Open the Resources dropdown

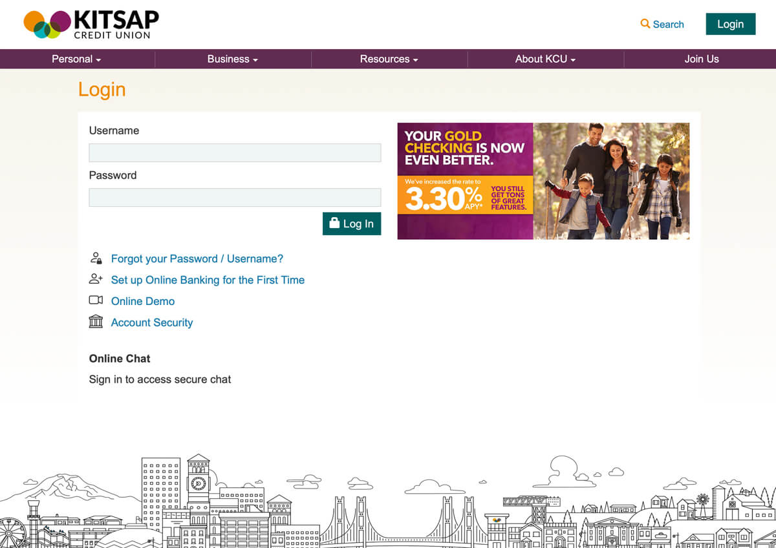pos(389,59)
